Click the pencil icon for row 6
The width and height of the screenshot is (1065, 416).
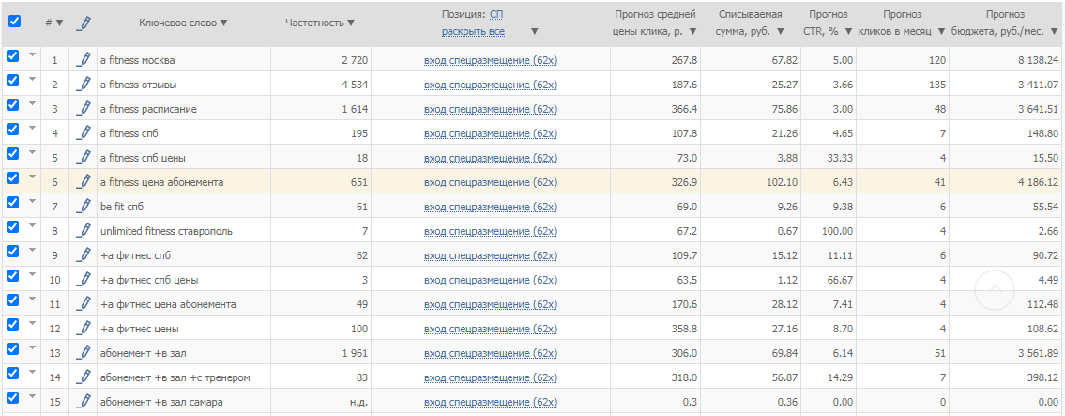point(83,182)
